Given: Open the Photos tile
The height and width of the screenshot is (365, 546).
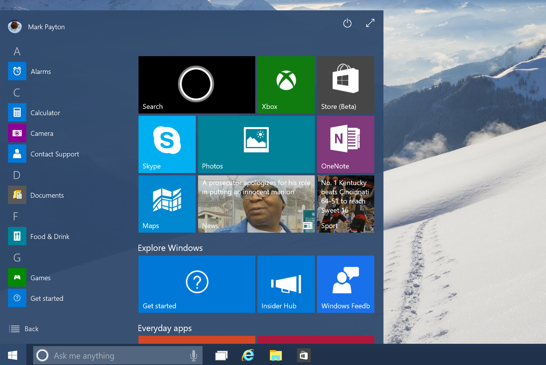Looking at the screenshot, I should click(256, 144).
